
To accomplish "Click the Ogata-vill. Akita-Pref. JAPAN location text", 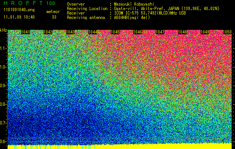I will (x=167, y=9).
